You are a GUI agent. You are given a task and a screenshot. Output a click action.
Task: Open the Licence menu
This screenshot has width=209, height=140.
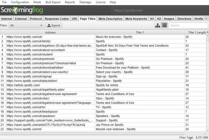pos(101,2)
